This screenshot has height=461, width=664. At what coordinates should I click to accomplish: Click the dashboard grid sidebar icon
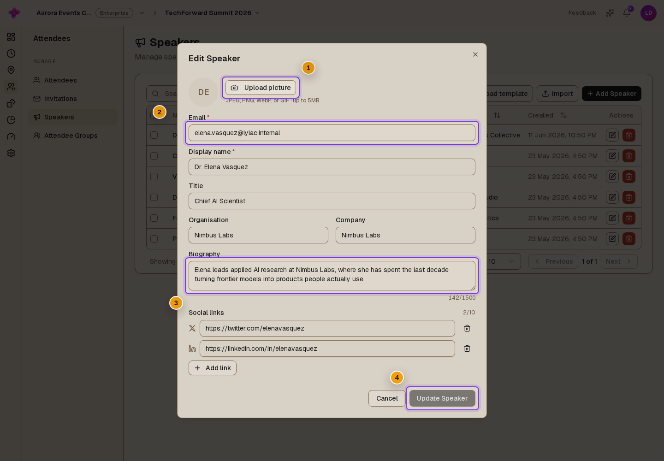pyautogui.click(x=11, y=37)
